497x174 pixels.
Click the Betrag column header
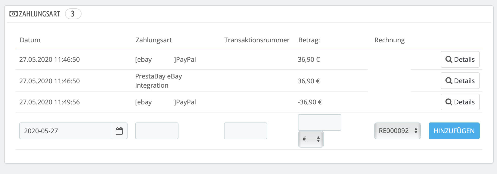pos(309,40)
